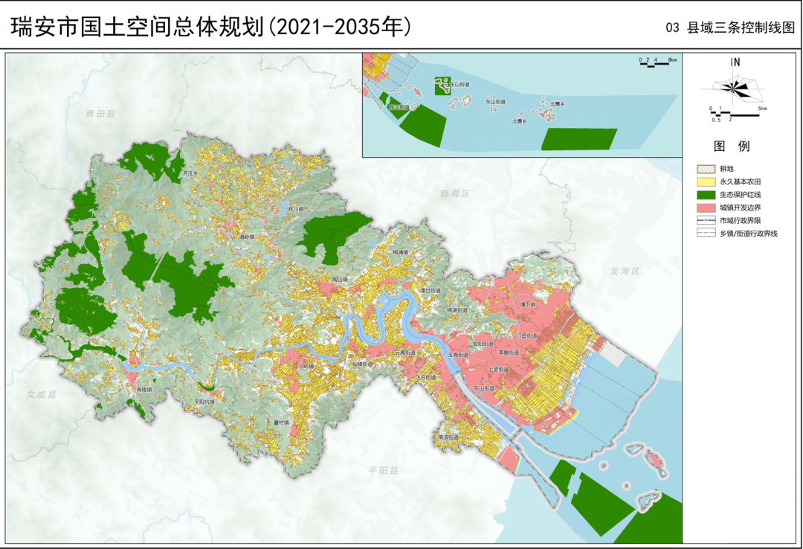
Task: Click the 图例 legend heading
Action: 732,146
